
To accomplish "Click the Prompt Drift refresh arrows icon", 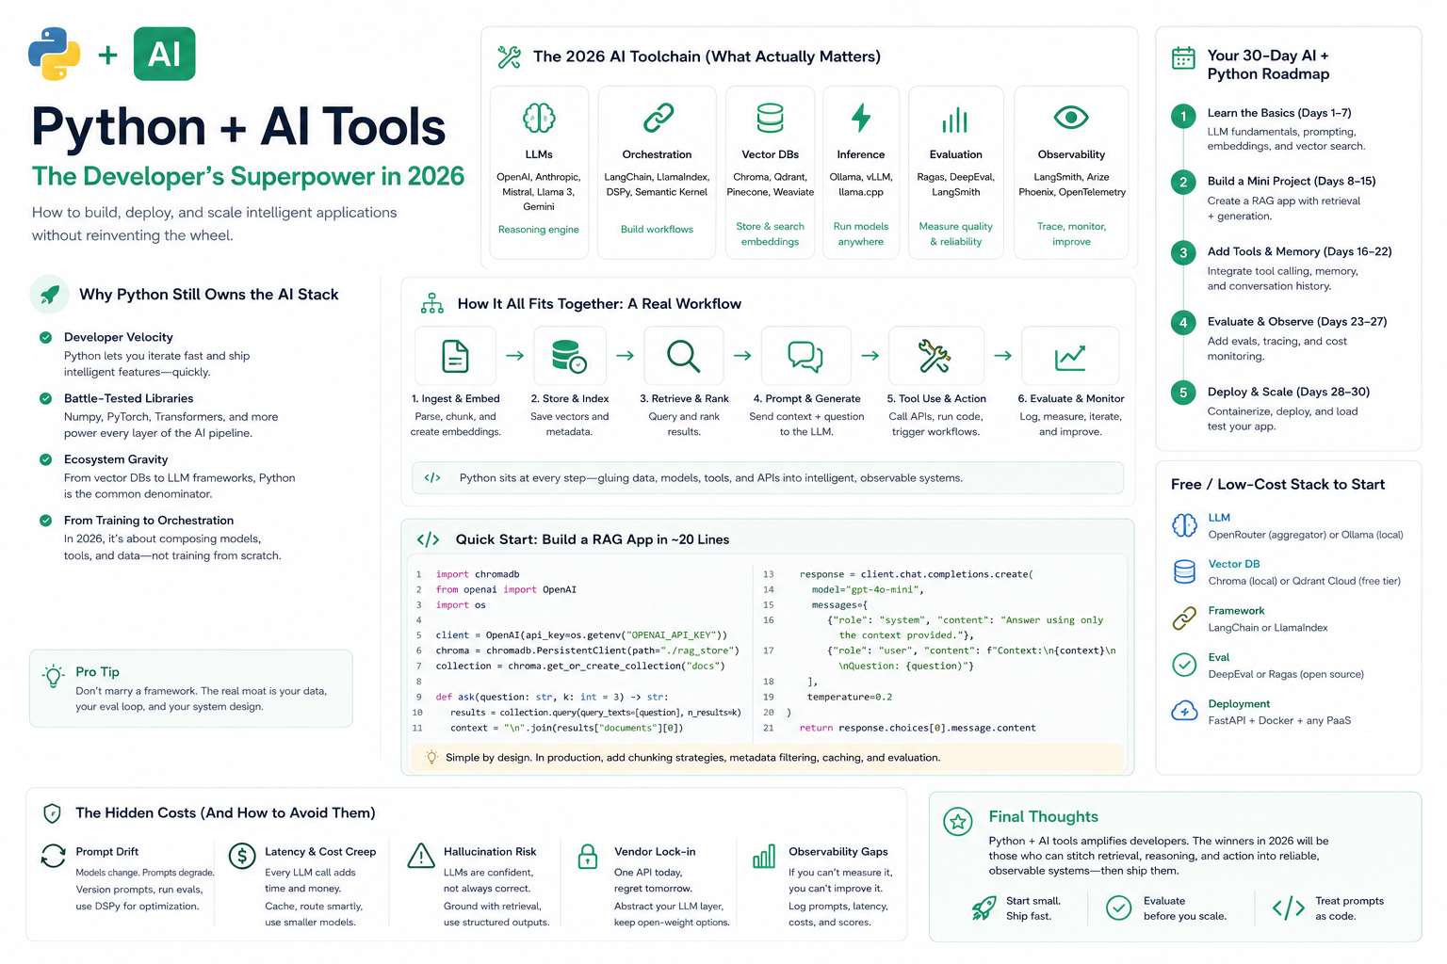I will coord(53,856).
